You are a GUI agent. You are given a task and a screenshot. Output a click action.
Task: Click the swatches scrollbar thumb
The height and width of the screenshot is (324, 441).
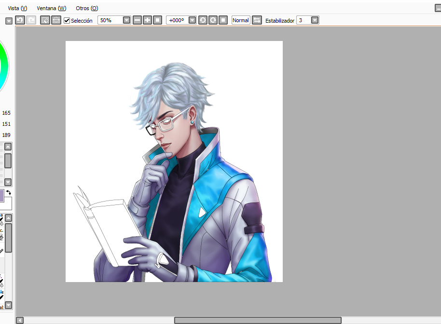pyautogui.click(x=8, y=161)
